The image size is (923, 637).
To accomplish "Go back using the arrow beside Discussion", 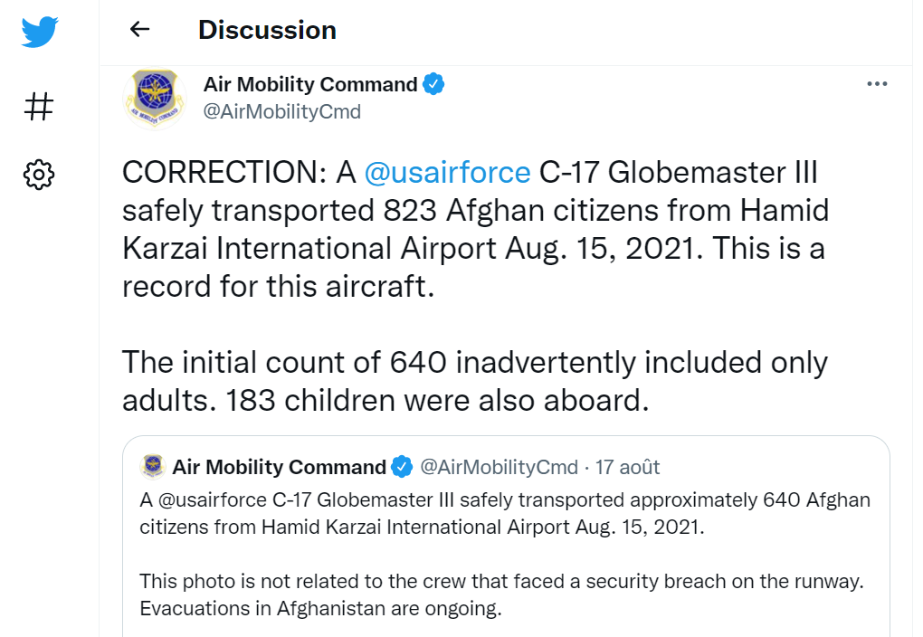I will [x=139, y=29].
